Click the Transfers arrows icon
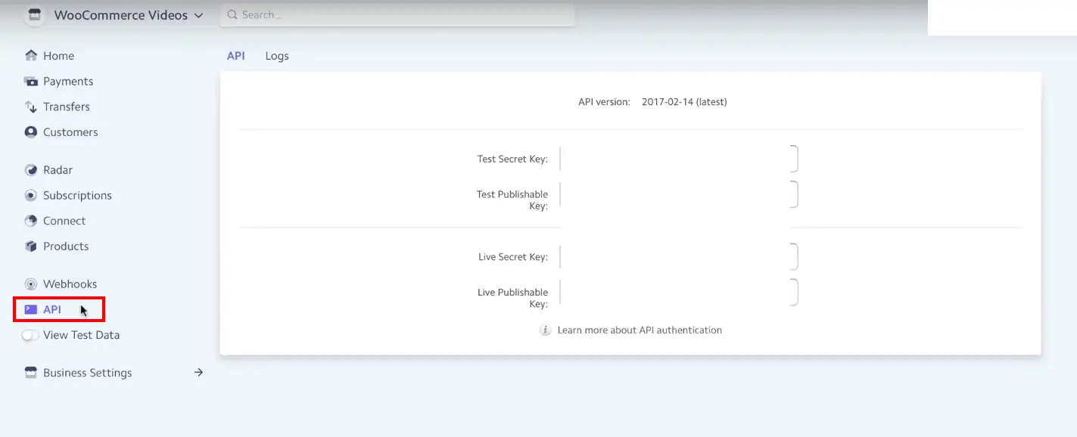The image size is (1077, 437). (31, 107)
